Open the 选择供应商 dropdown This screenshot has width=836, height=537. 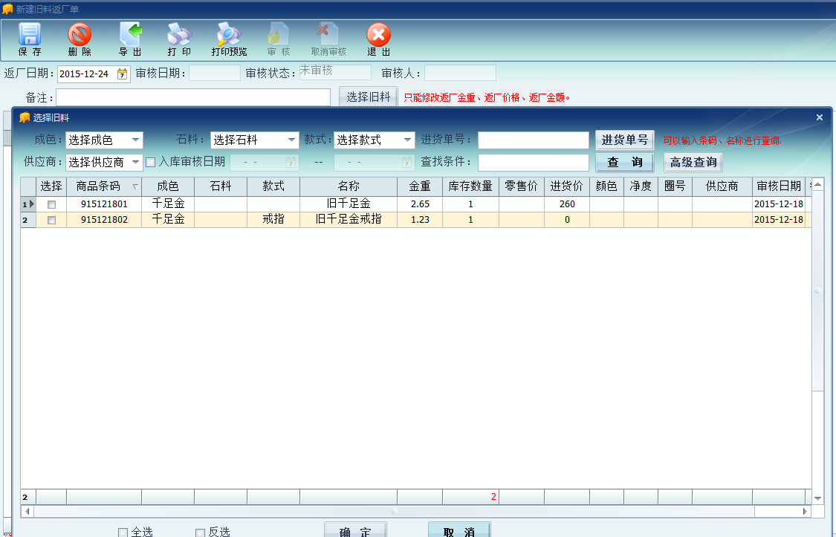[x=135, y=162]
